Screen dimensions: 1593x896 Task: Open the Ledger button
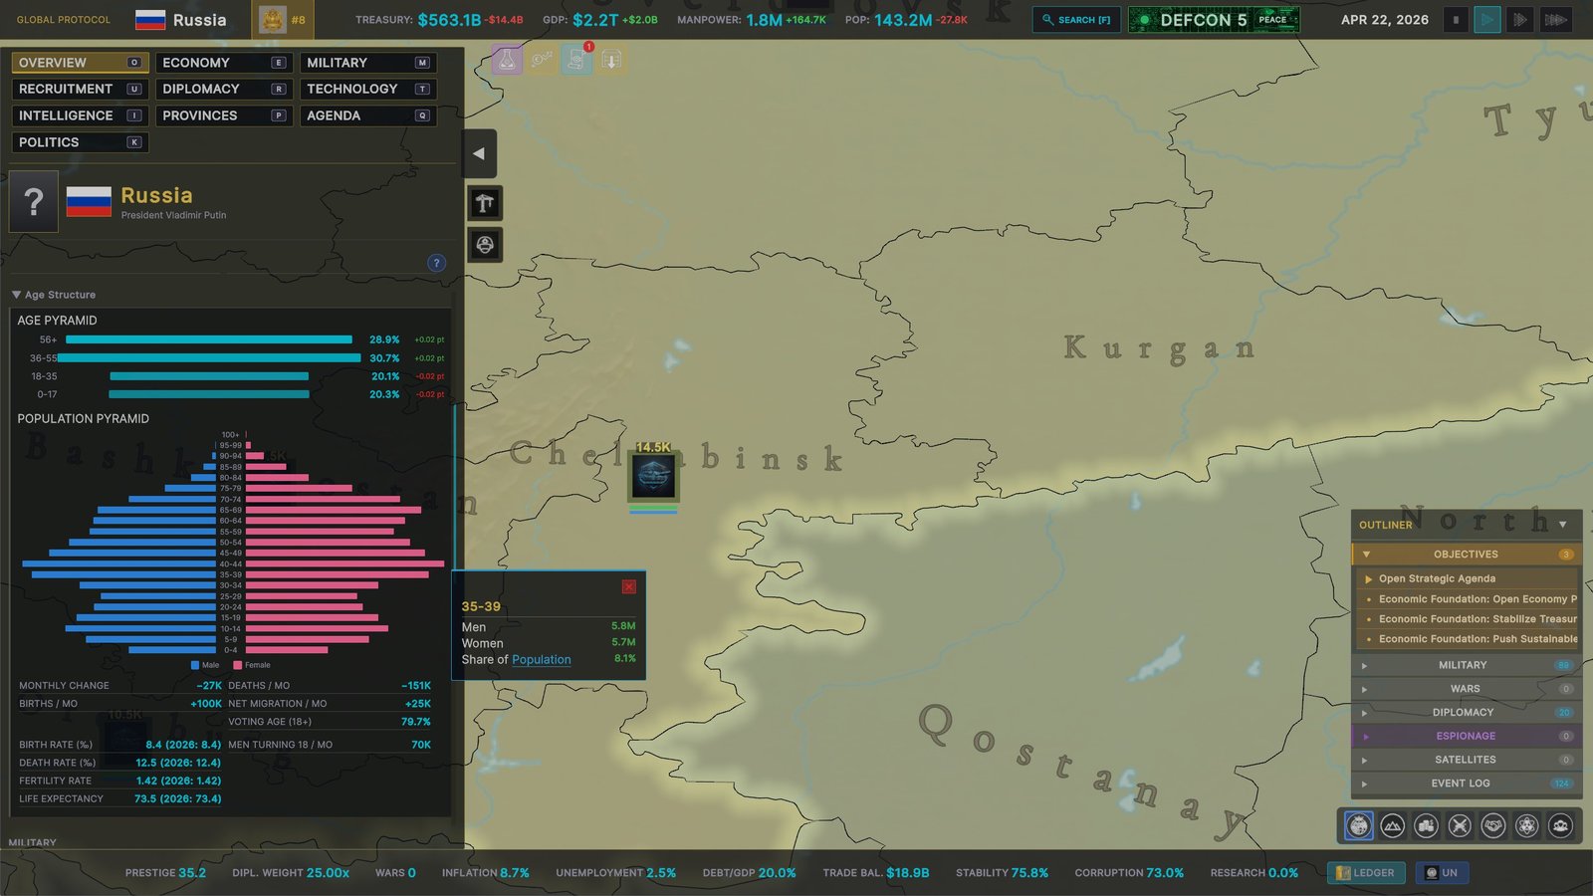(1366, 873)
